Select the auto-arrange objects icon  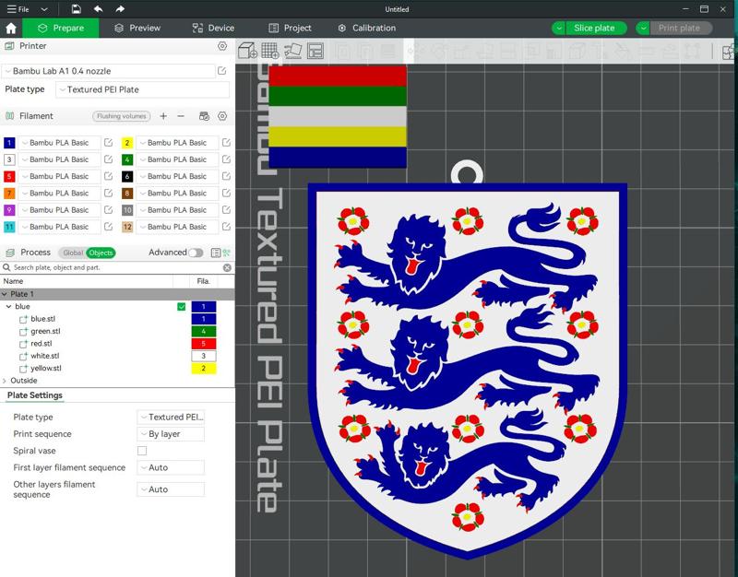291,50
